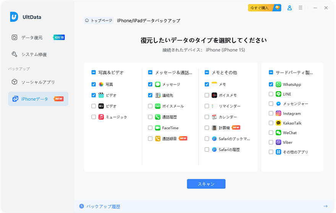Toggle メッセージ＆通話 group checkbox

(150, 72)
